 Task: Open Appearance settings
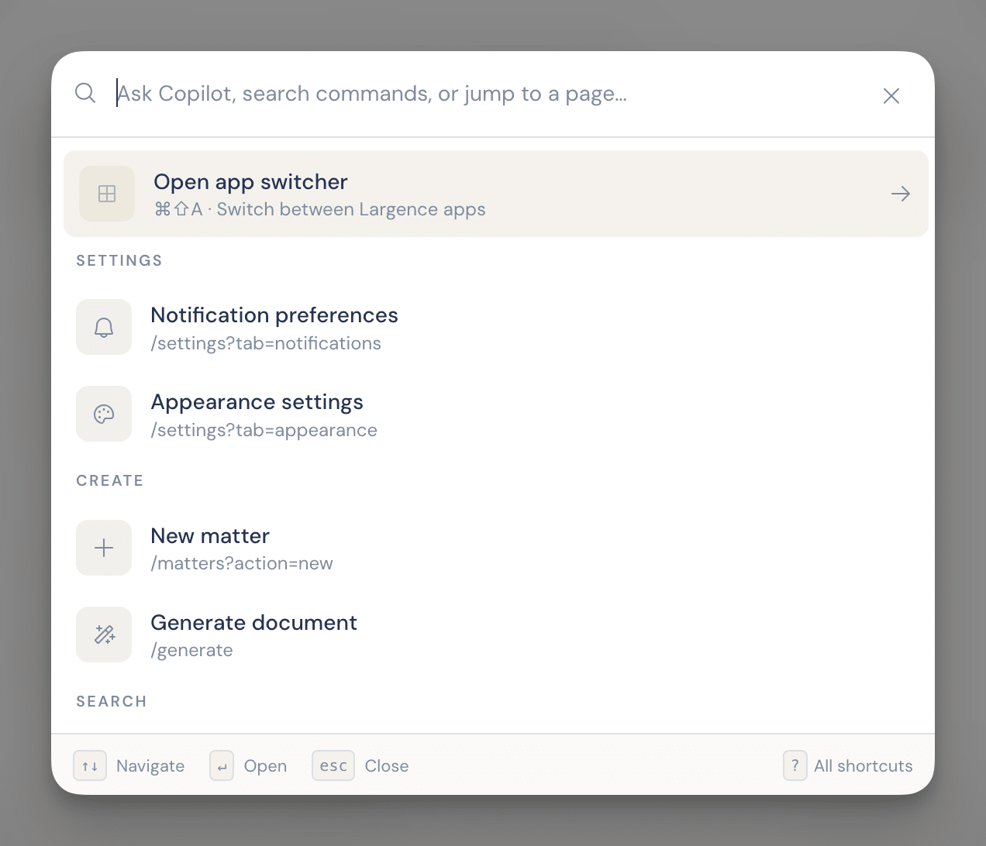(496, 414)
